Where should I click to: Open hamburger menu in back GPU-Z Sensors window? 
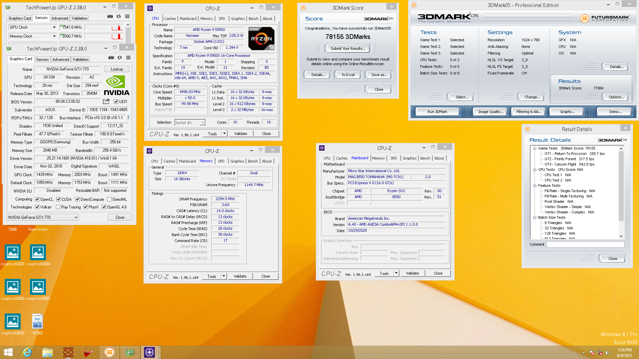point(127,16)
